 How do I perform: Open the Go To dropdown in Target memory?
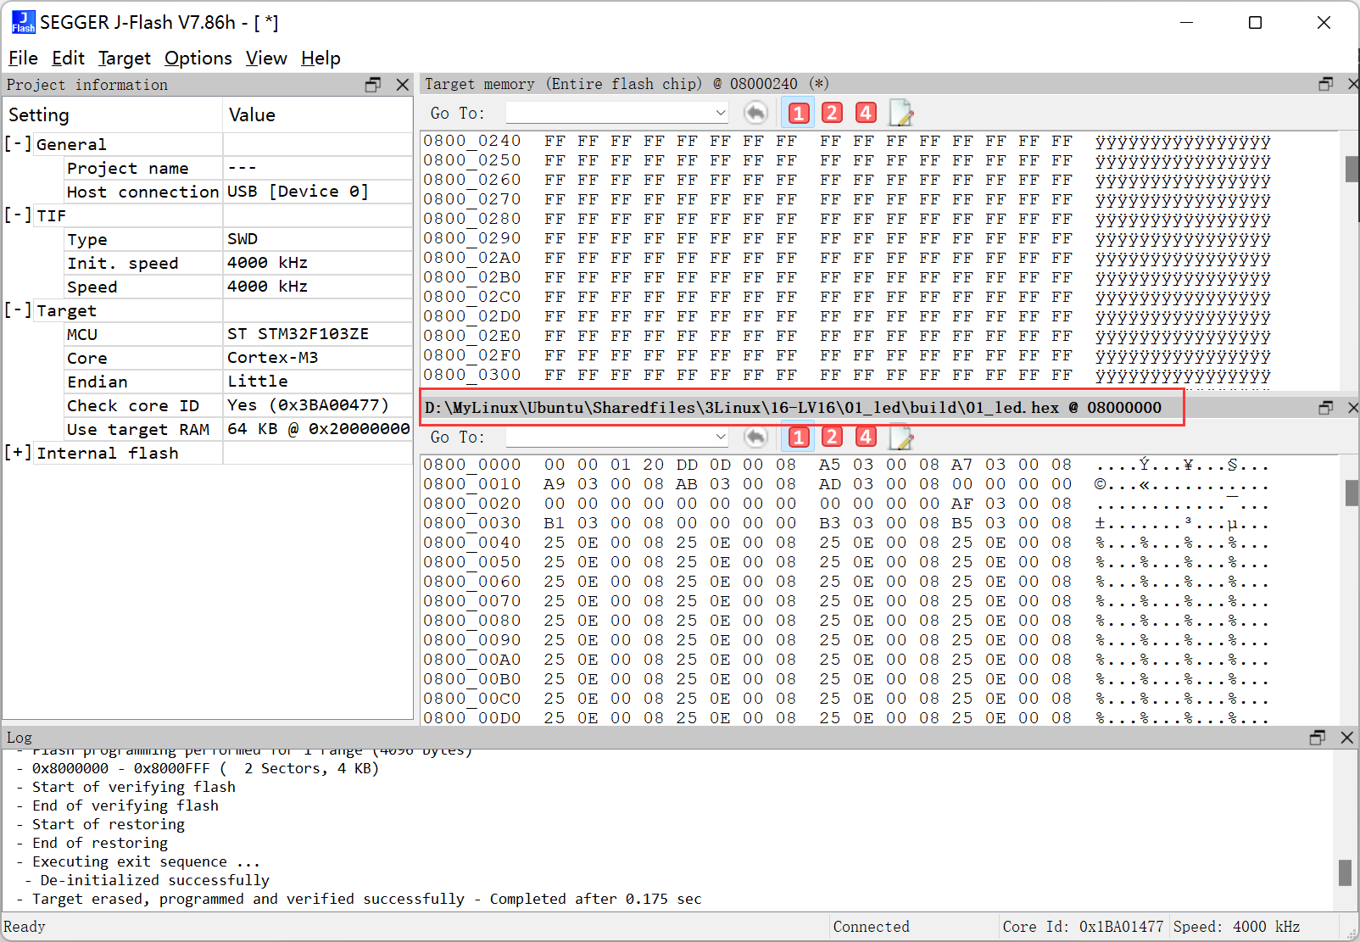pyautogui.click(x=720, y=113)
